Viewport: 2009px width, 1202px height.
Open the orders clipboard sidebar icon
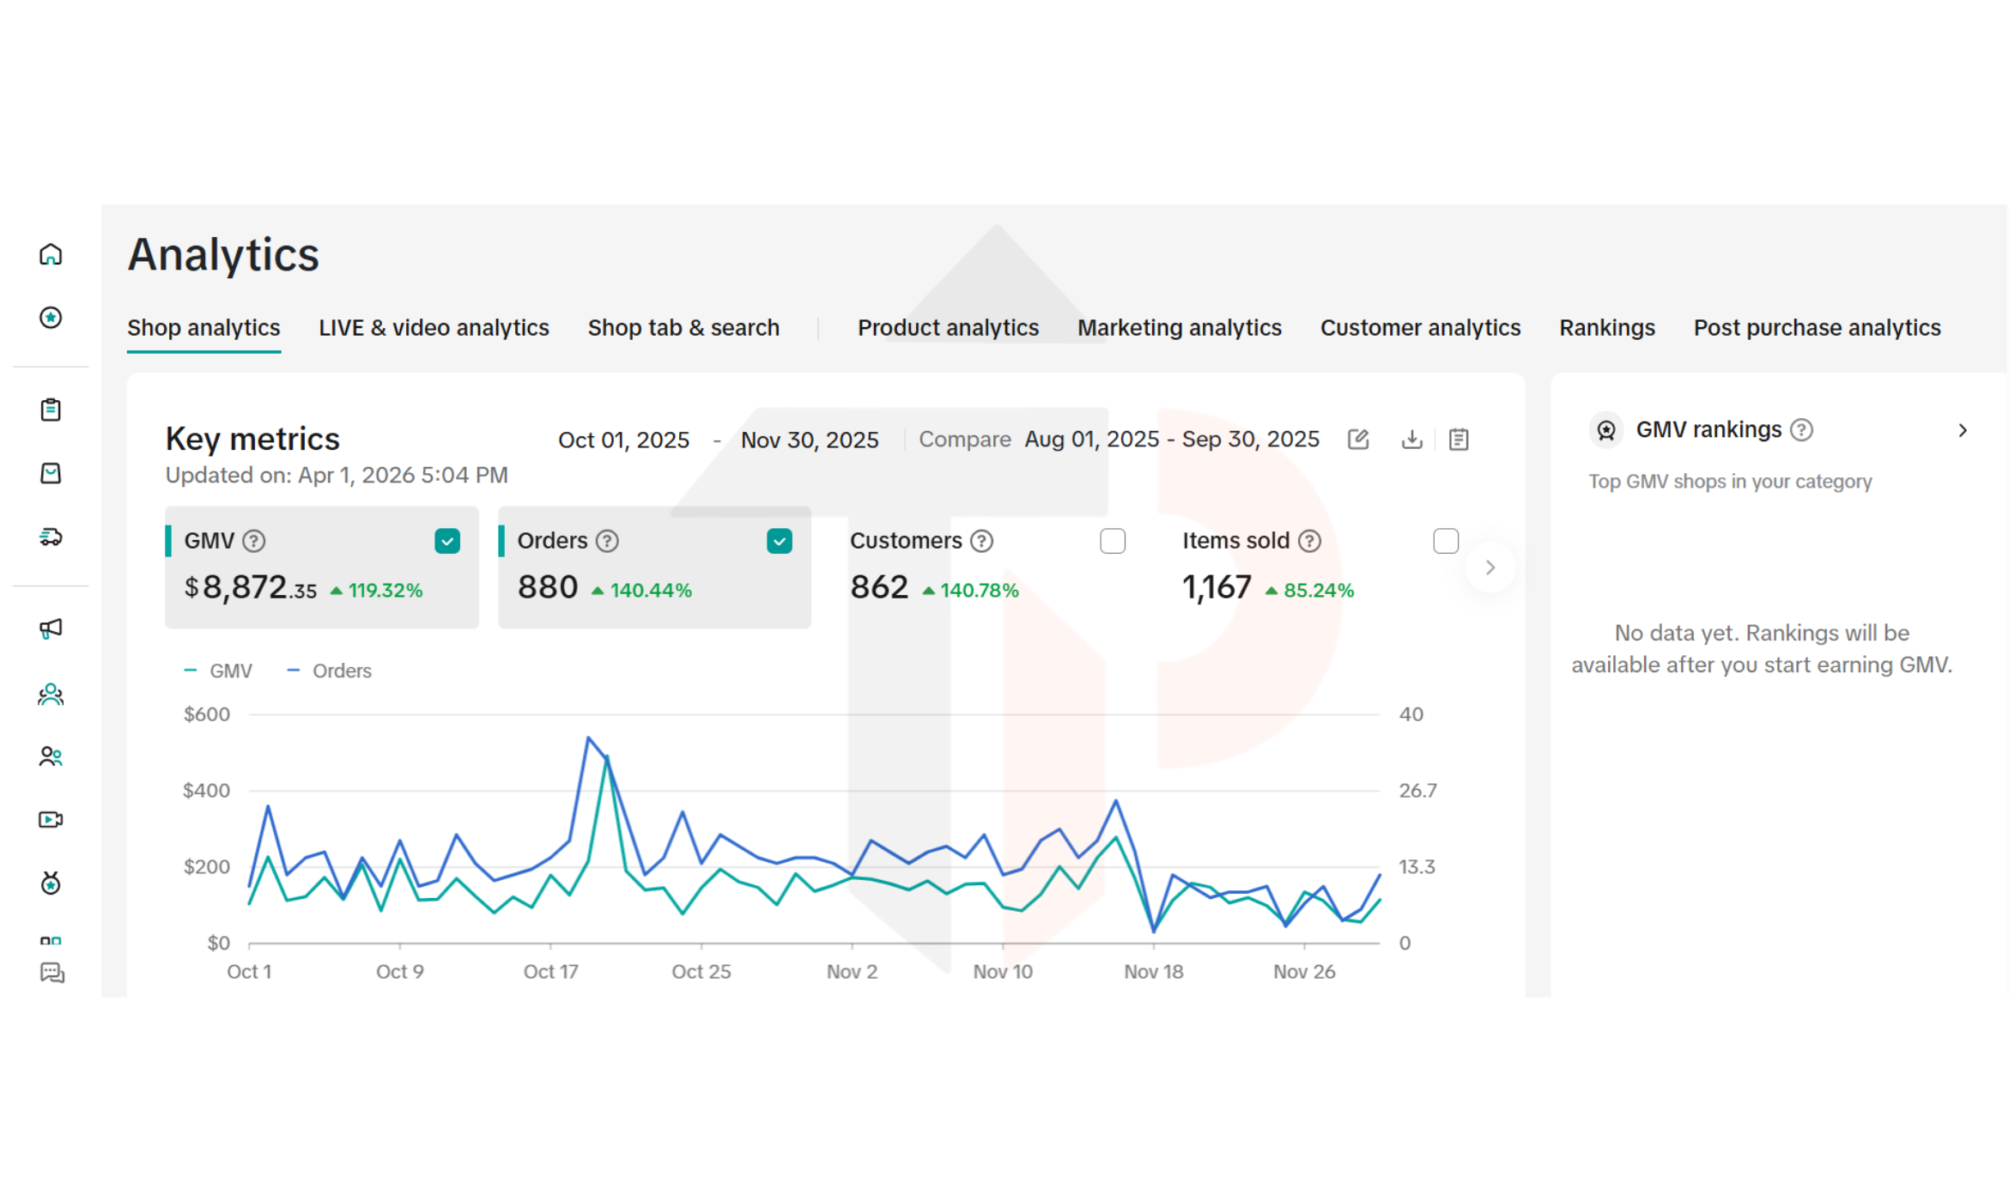tap(51, 410)
